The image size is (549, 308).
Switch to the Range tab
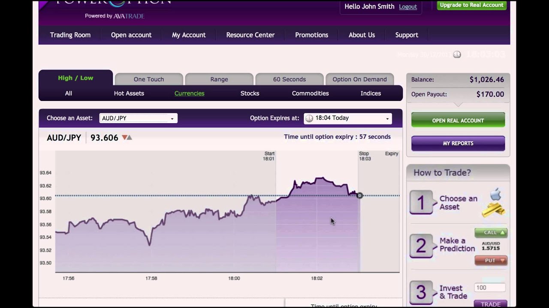coord(219,79)
